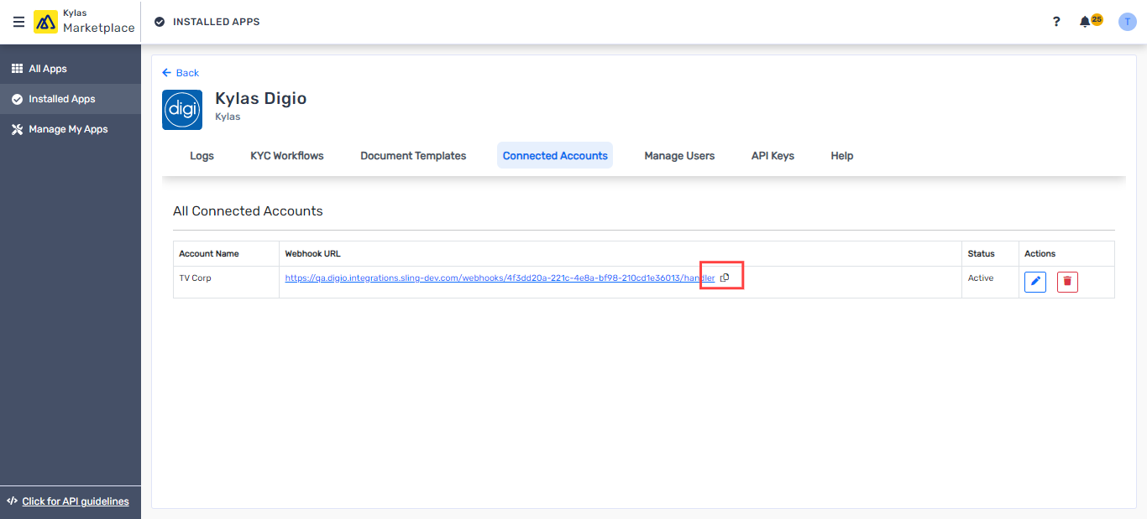Click the help question mark icon

click(1055, 21)
